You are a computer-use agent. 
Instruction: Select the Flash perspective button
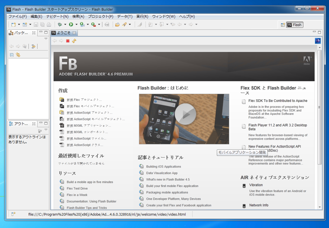pyautogui.click(x=295, y=25)
